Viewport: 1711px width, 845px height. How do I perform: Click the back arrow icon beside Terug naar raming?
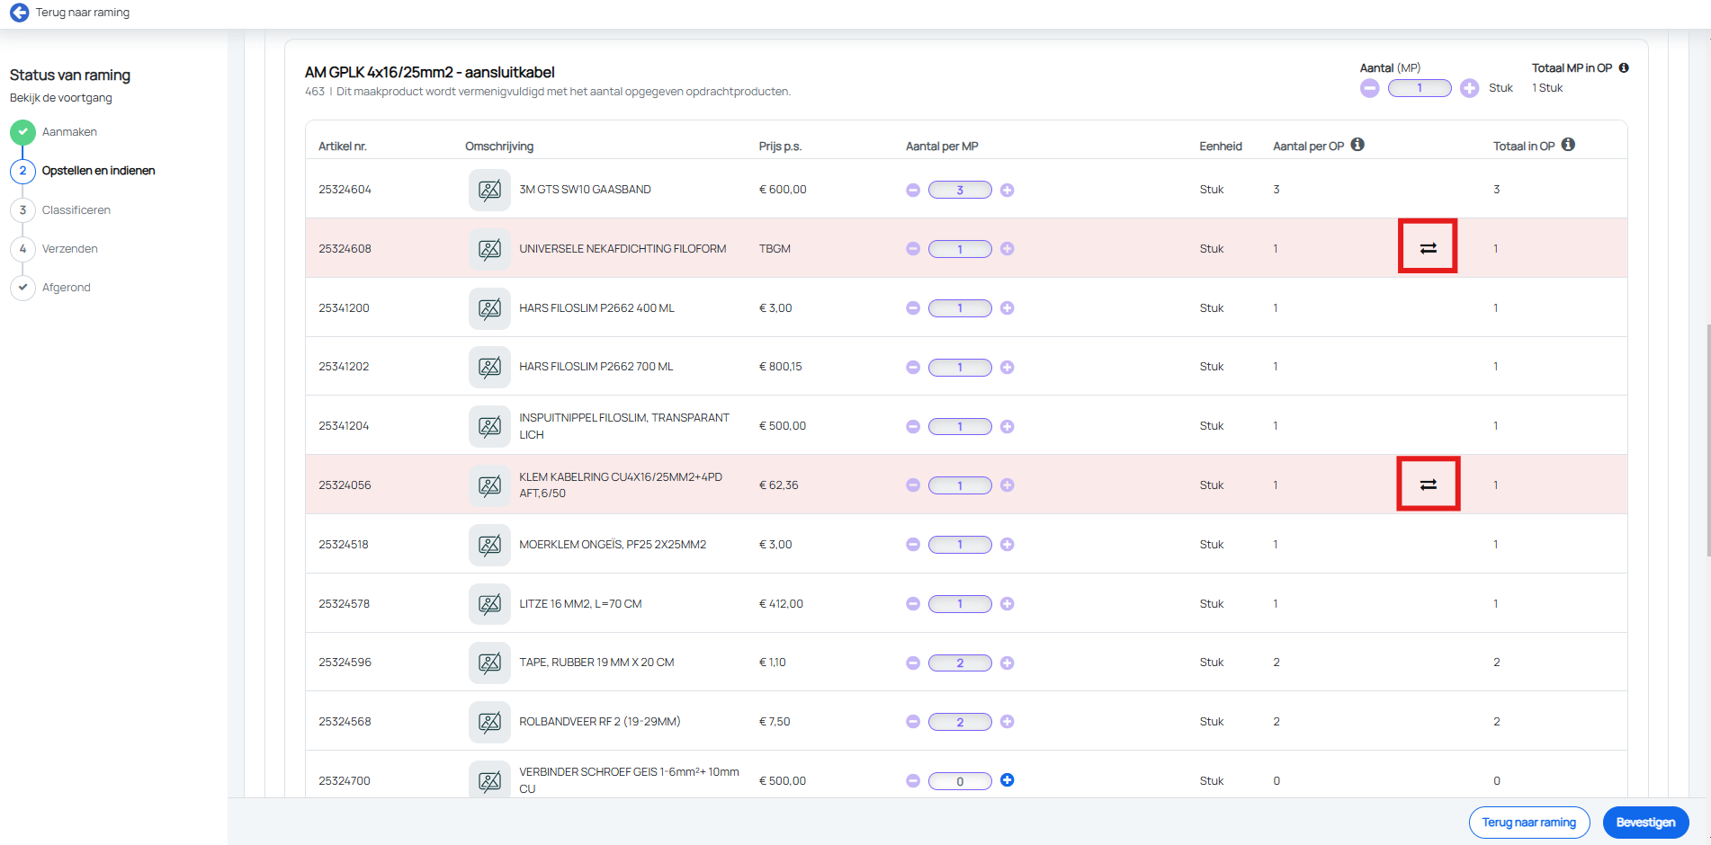click(x=19, y=13)
